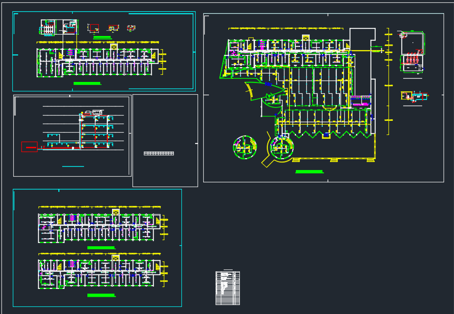Click the green title bar between the two bottom-left plans

101,248
